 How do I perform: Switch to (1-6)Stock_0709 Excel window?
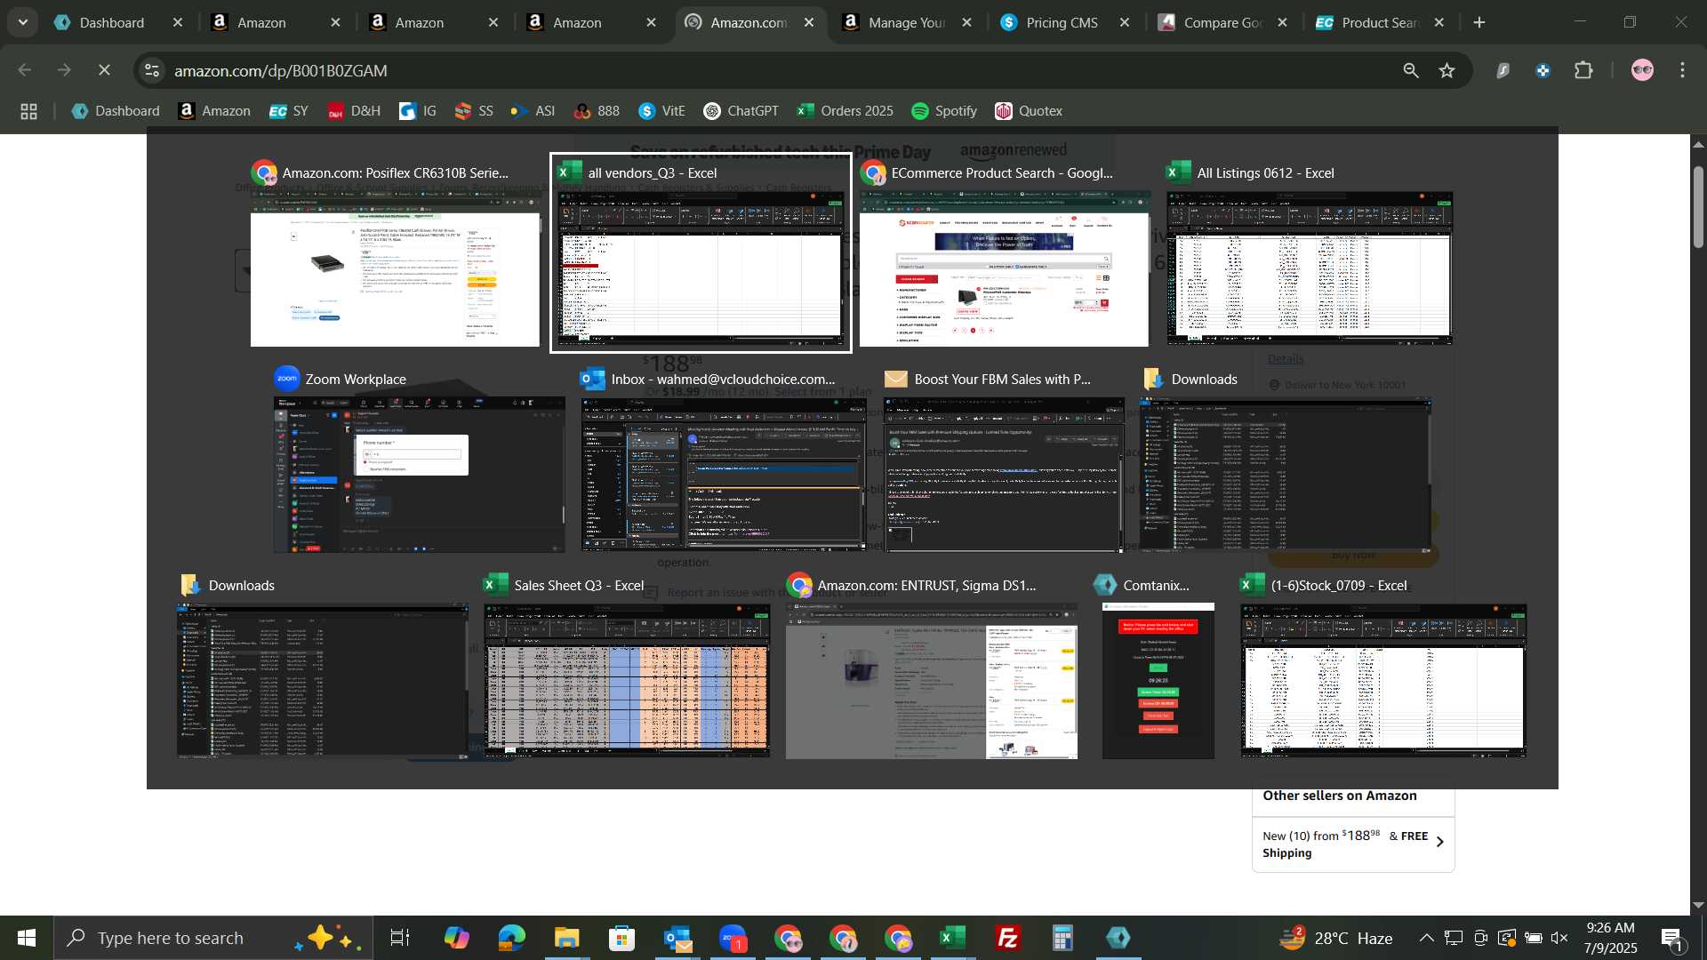(x=1383, y=667)
